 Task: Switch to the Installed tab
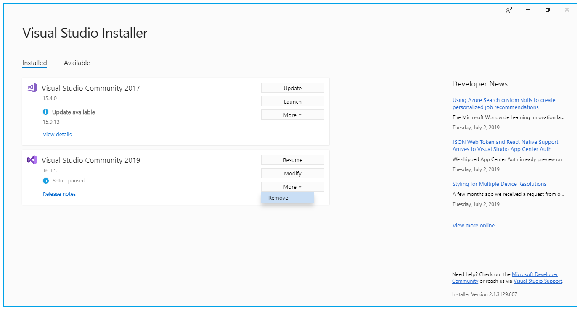pos(34,63)
